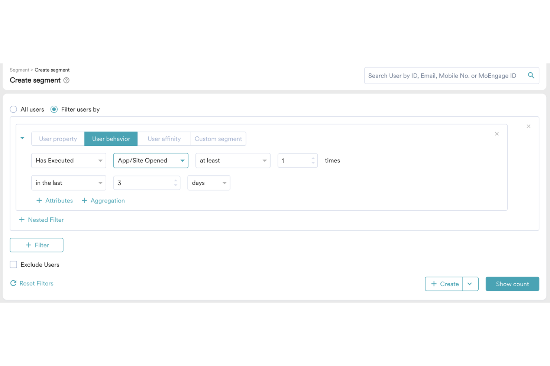Open the in the last dropdown
Image resolution: width=550 pixels, height=366 pixels.
click(x=69, y=183)
